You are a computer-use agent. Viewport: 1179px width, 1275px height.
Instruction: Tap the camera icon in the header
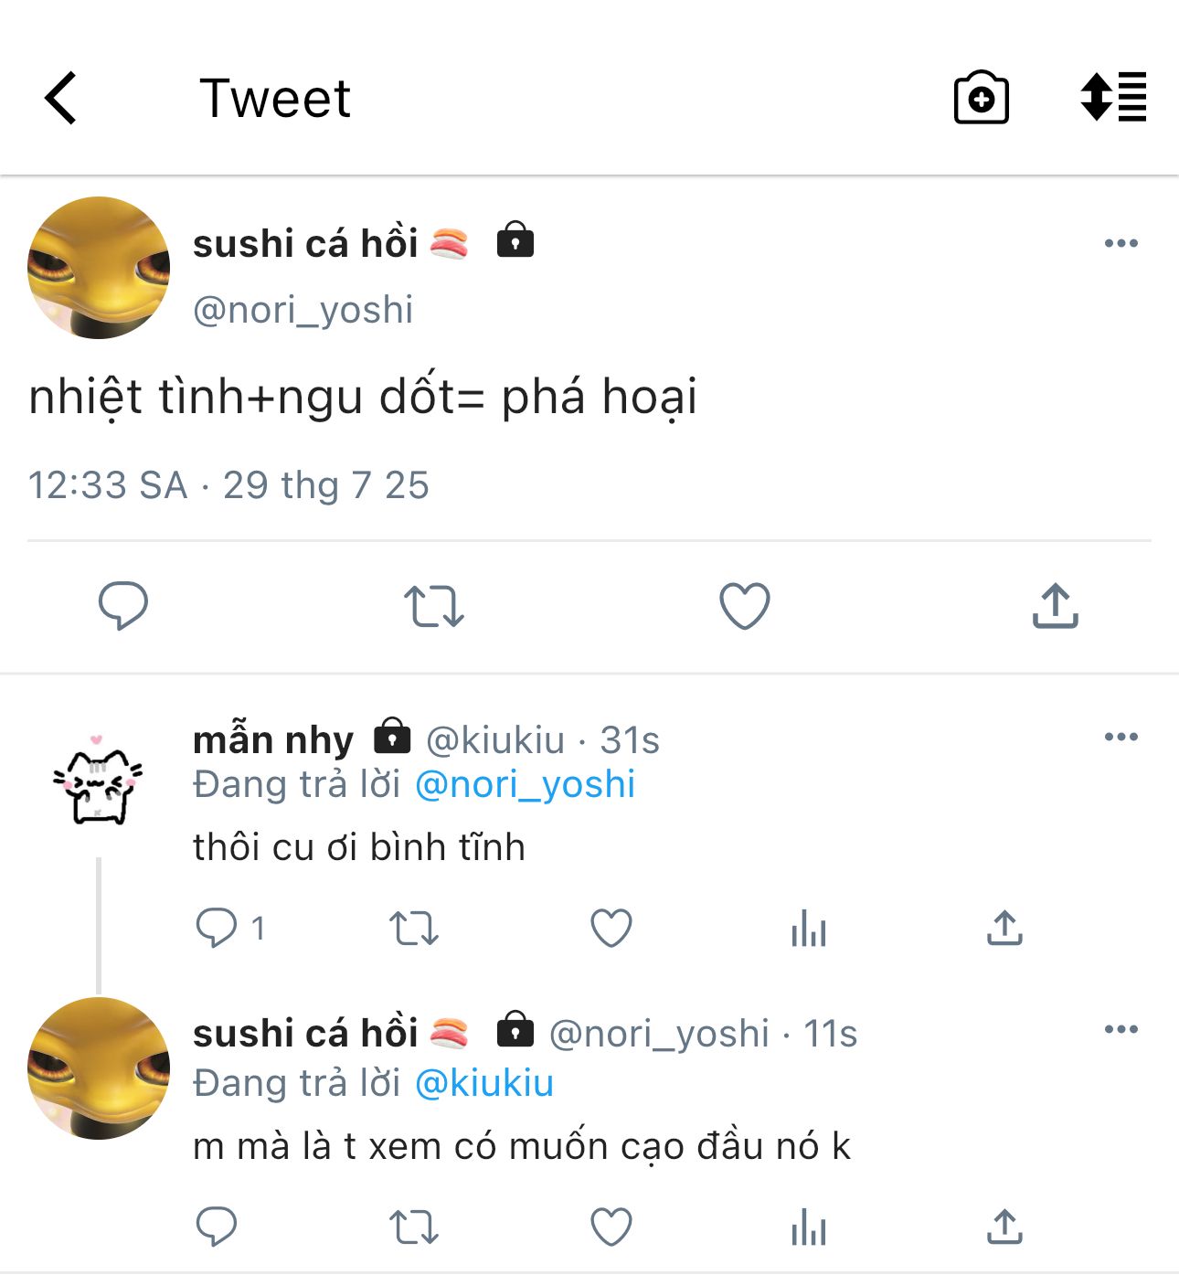[x=981, y=98]
